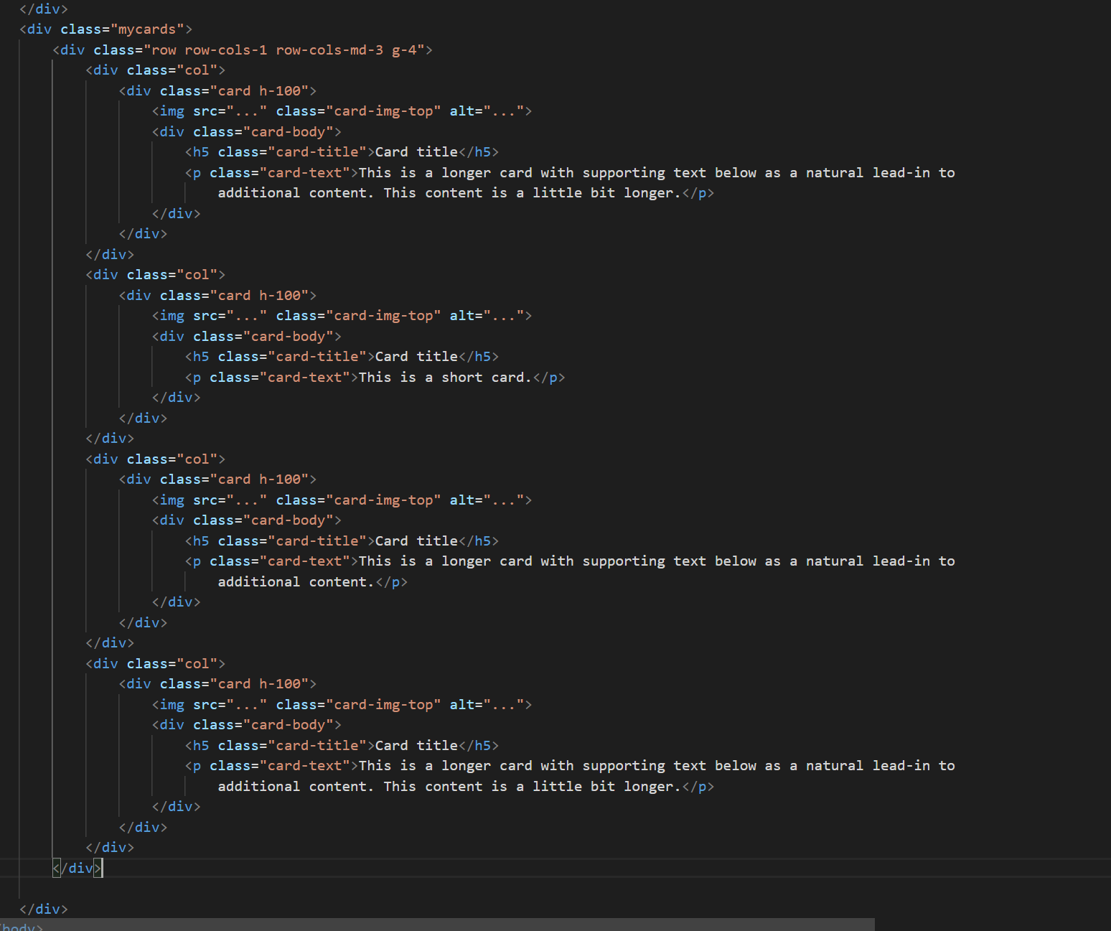The image size is (1111, 931).
Task: Click the line reading only "additional content.</p>"
Action: (313, 582)
